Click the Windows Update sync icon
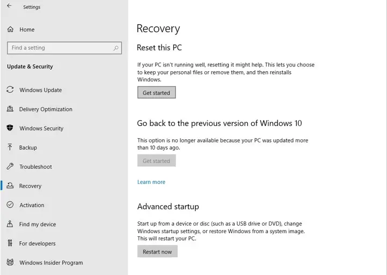The height and width of the screenshot is (275, 387). click(x=10, y=90)
